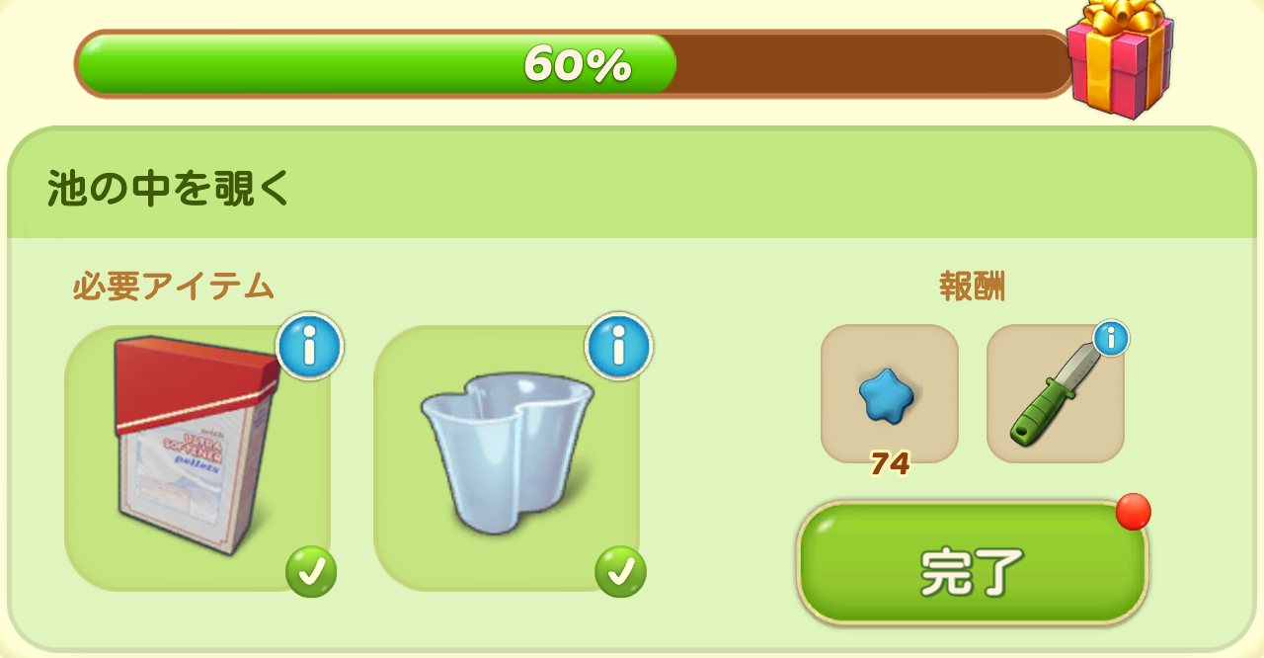Click the 60% percentage label

pyautogui.click(x=578, y=65)
